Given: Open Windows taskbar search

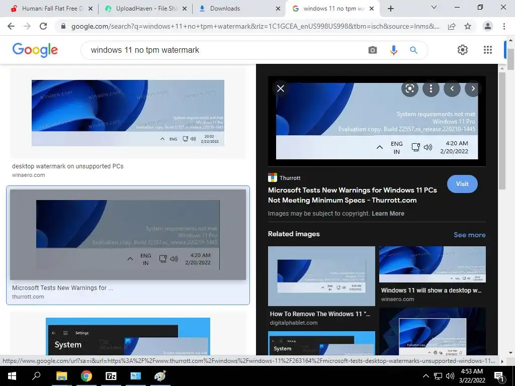Looking at the screenshot, I should (36, 376).
